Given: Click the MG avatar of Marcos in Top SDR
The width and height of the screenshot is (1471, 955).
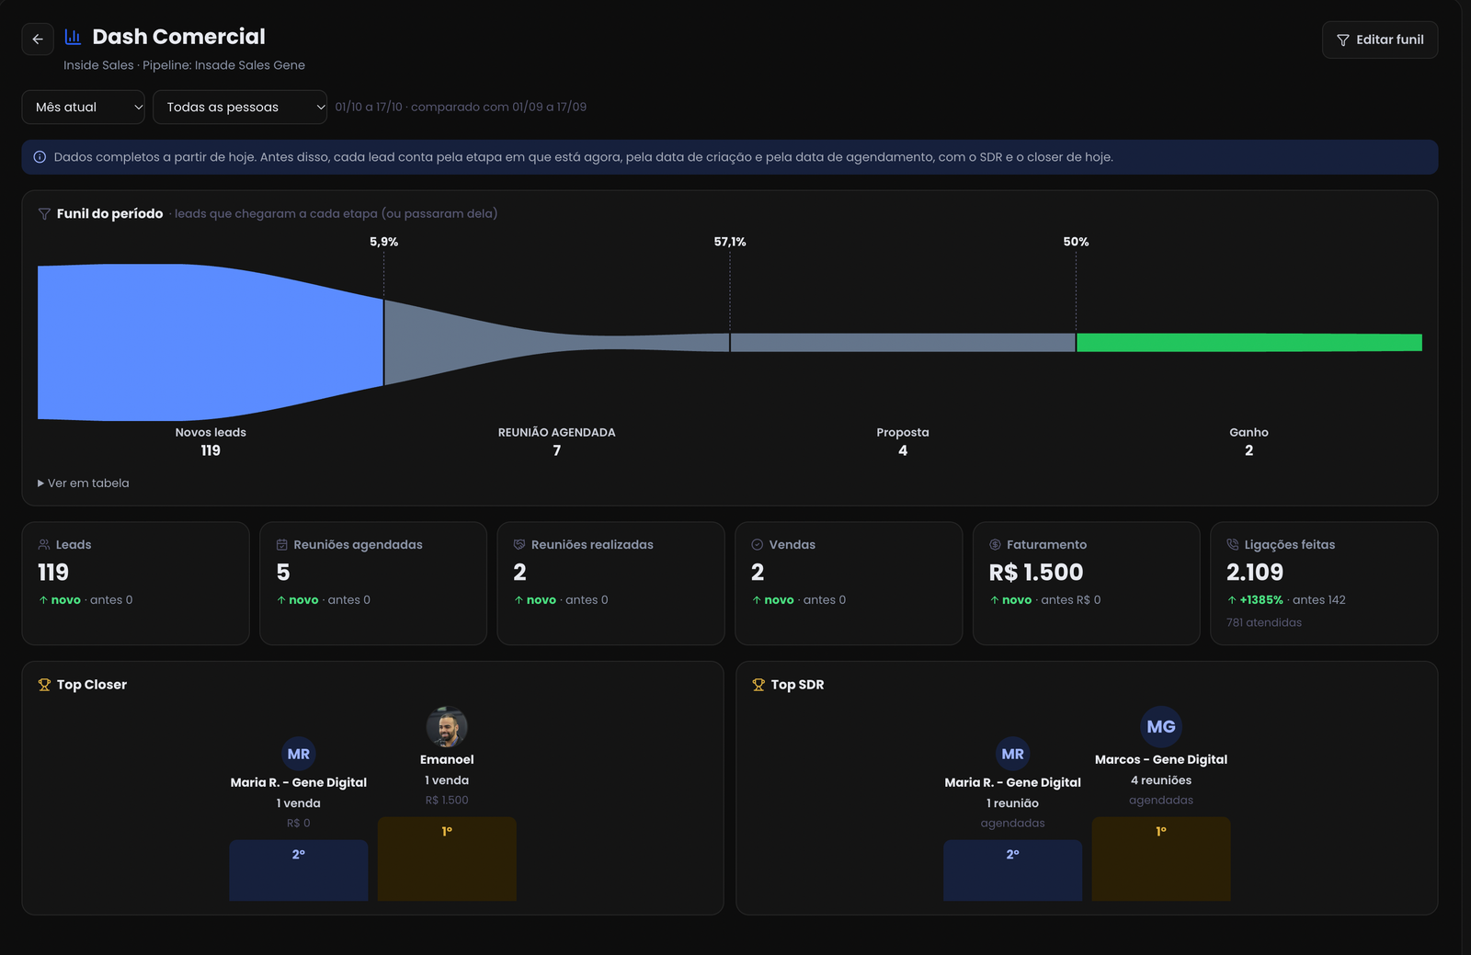Looking at the screenshot, I should click(1161, 727).
